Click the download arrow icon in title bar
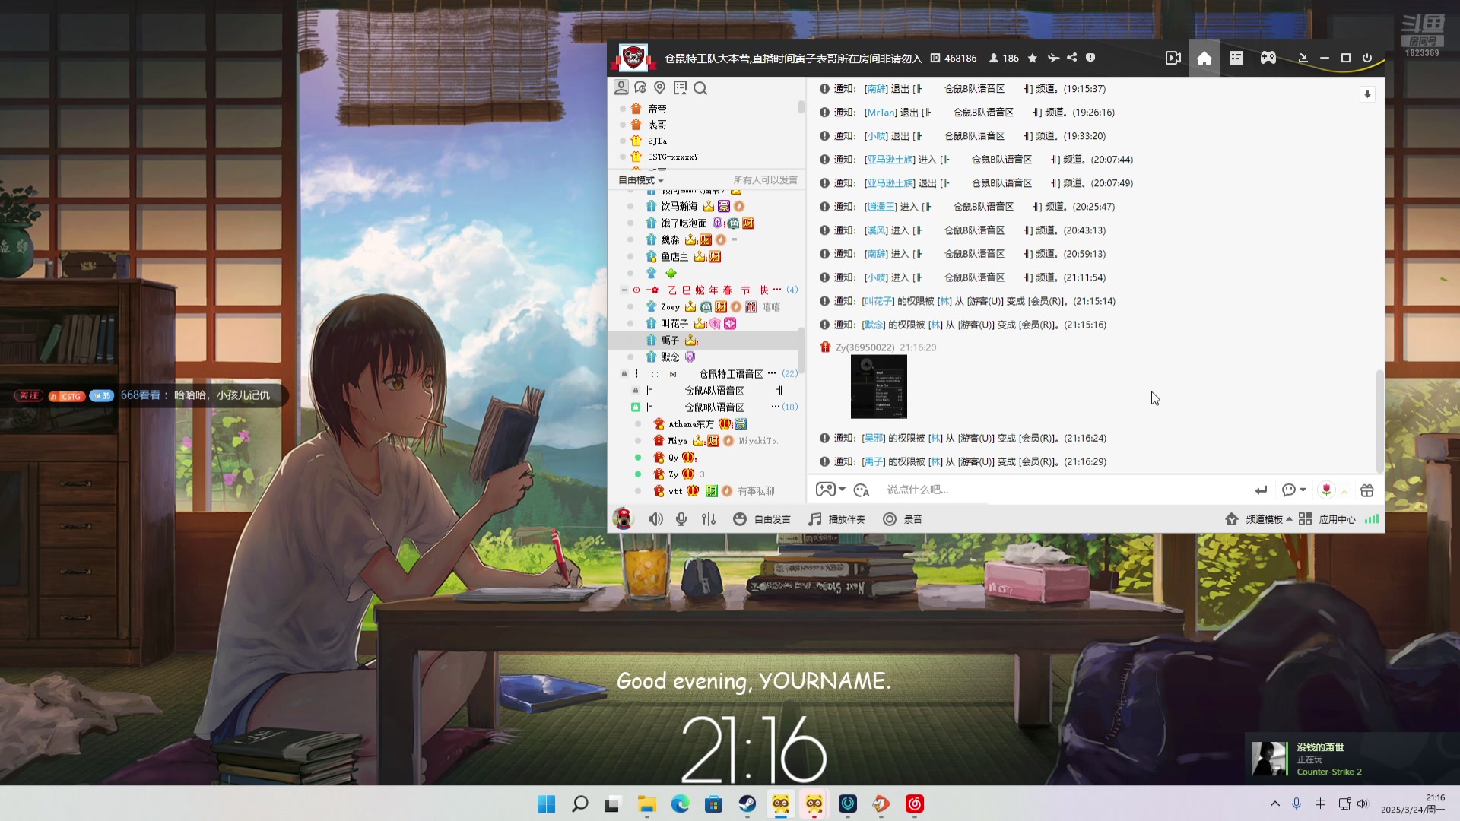 1303,58
